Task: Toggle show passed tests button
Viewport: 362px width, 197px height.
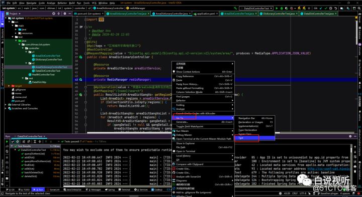Action: point(13,141)
